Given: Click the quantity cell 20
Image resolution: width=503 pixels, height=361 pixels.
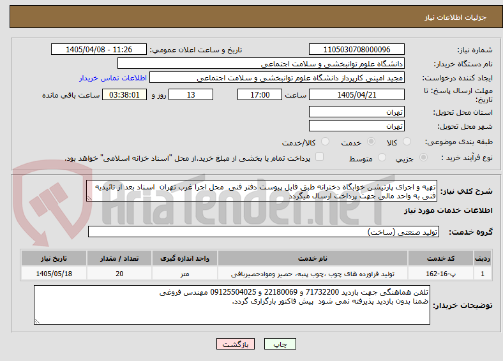Looking at the screenshot, I should 119,274.
